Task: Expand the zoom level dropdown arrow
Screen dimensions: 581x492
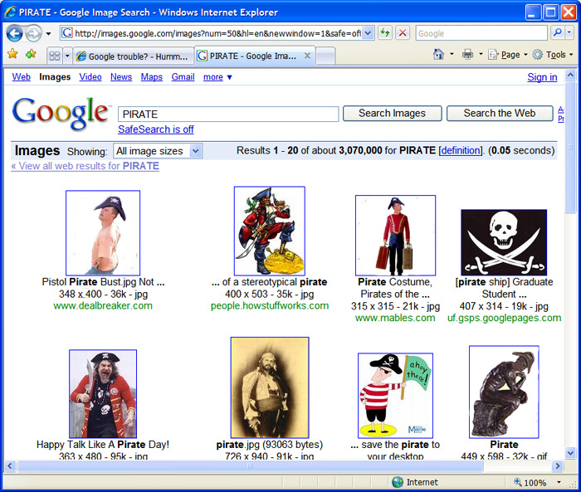Action: coord(559,482)
